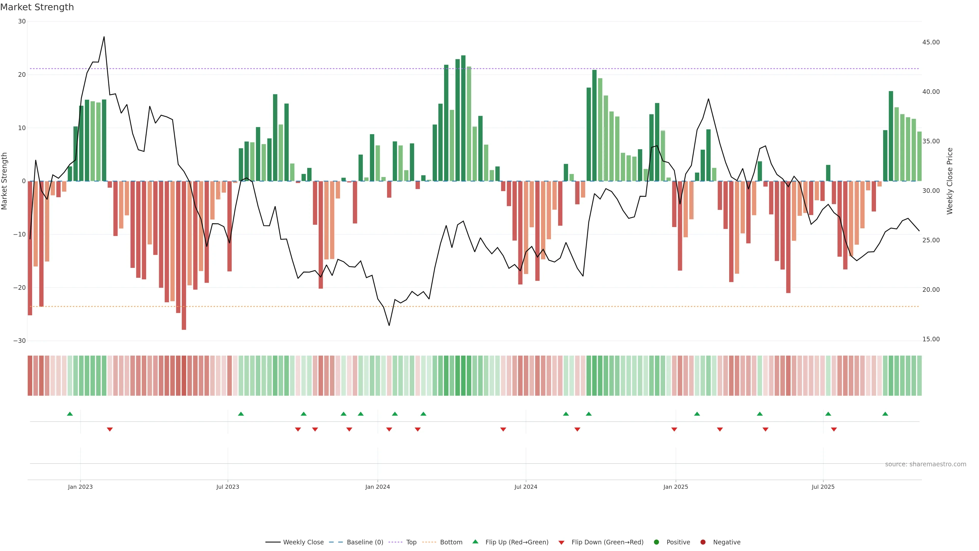Click the Weekly Close Price axis title

[x=950, y=181]
